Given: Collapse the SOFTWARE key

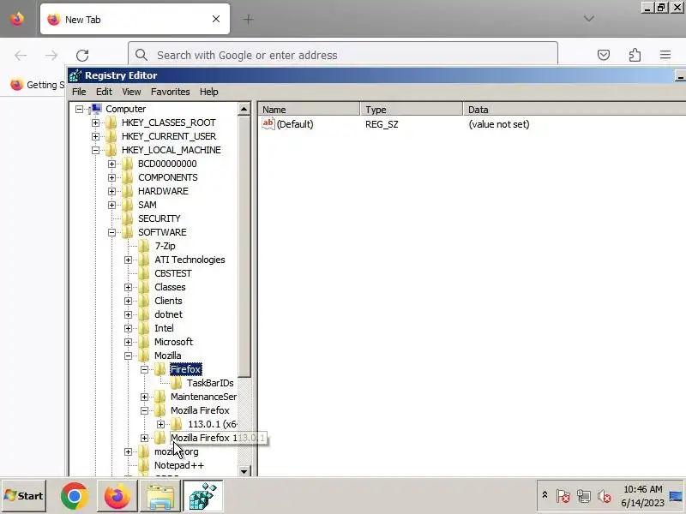Looking at the screenshot, I should (111, 232).
